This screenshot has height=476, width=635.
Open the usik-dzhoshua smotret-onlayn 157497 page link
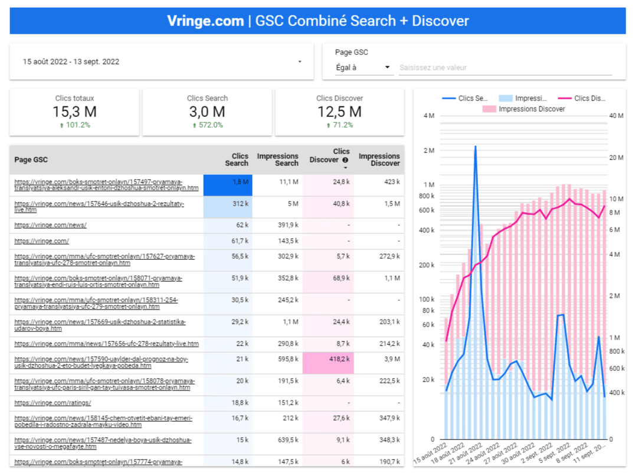(106, 185)
